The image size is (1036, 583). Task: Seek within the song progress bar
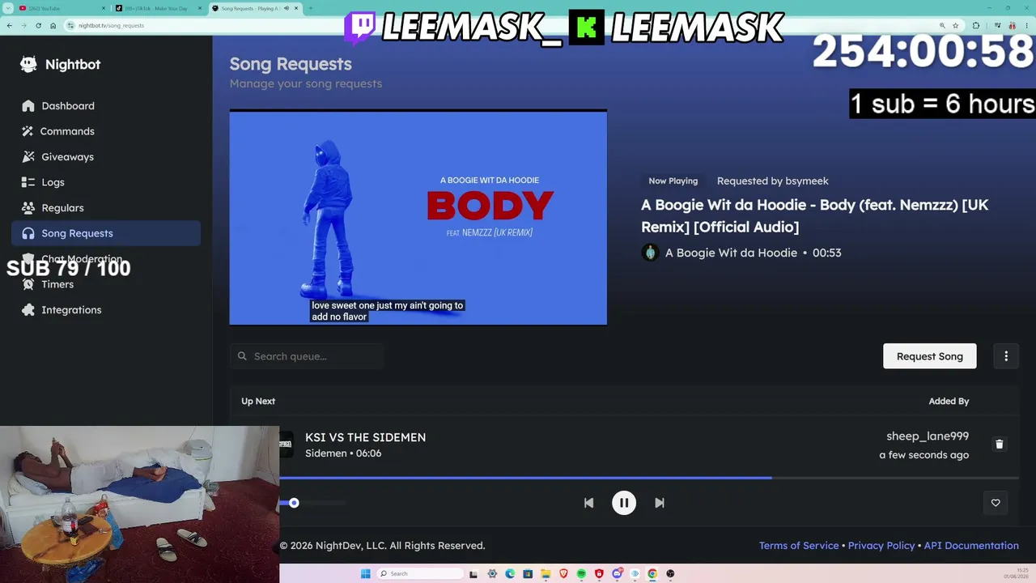click(x=649, y=478)
